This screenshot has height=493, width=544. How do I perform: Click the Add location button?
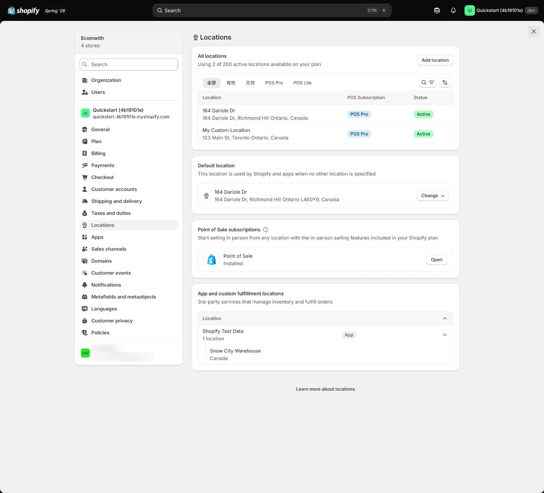(435, 60)
